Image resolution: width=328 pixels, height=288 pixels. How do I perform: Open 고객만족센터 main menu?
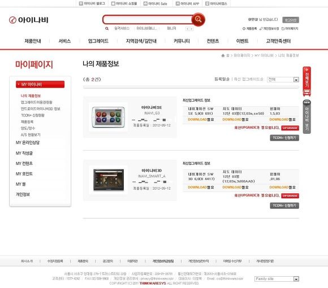[x=278, y=41]
